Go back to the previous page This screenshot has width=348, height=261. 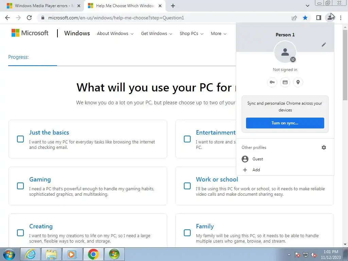pos(7,18)
